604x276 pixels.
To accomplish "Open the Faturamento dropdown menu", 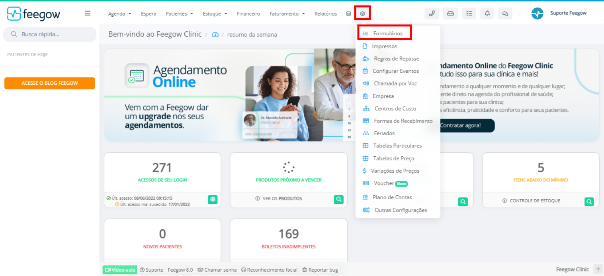I will tap(287, 14).
